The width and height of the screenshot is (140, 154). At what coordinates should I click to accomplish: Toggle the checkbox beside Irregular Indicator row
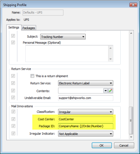click(x=13, y=133)
